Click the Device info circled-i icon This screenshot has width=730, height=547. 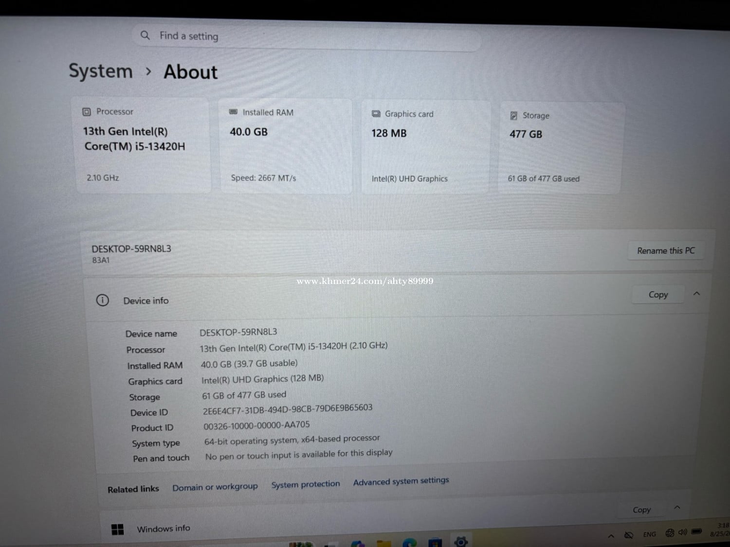click(102, 300)
